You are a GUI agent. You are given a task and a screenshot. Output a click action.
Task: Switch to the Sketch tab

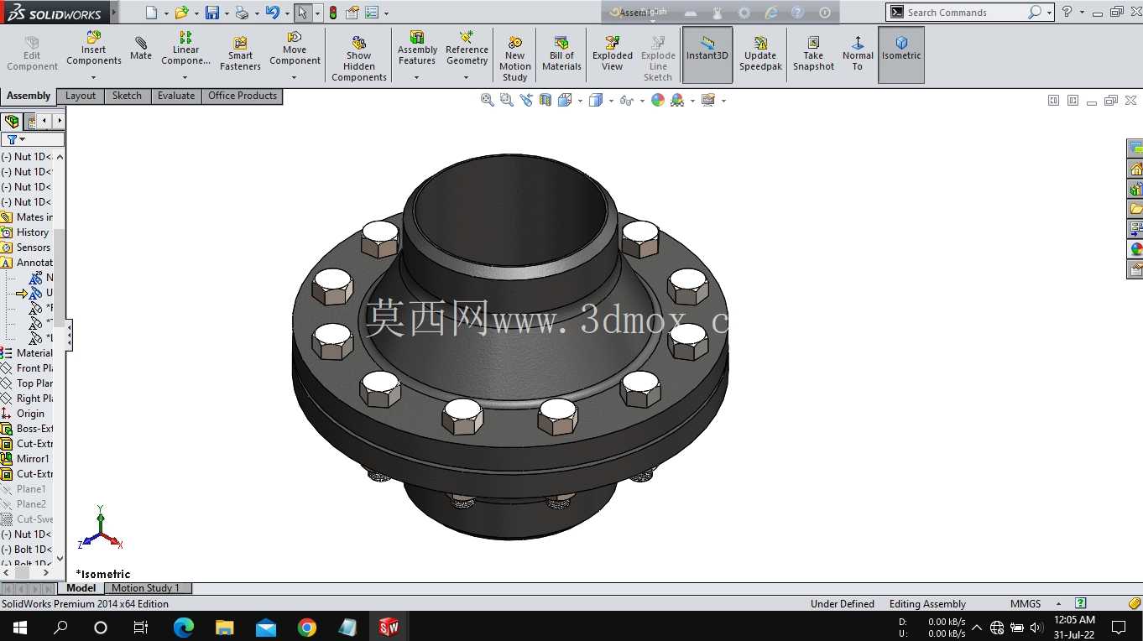128,96
